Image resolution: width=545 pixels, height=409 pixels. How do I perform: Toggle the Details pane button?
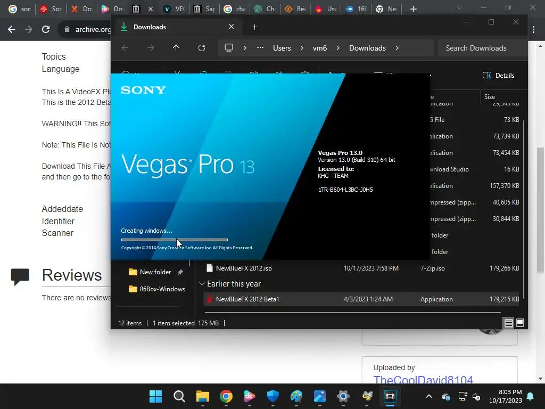[x=498, y=75]
